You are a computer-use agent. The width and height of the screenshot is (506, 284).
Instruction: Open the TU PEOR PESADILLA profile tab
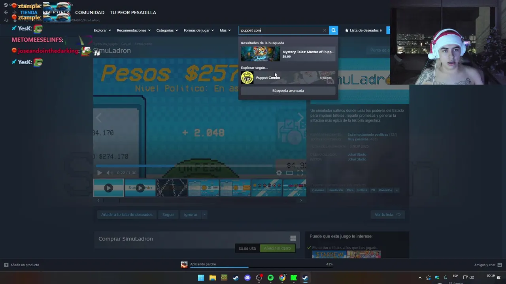point(133,13)
